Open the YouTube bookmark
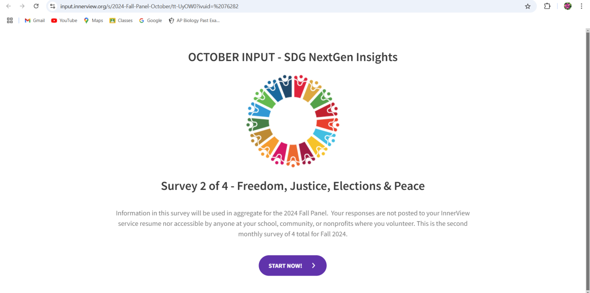The height and width of the screenshot is (293, 590). pos(64,21)
